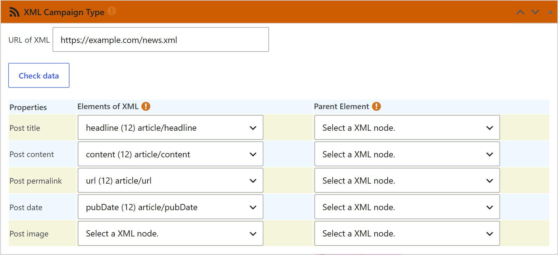Click the Post permalink row label
This screenshot has width=558, height=255.
click(x=36, y=181)
